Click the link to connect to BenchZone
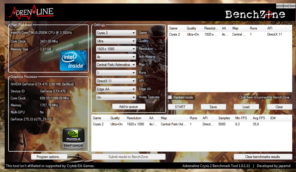Viewport: 296px width, 172px height. pos(264,97)
